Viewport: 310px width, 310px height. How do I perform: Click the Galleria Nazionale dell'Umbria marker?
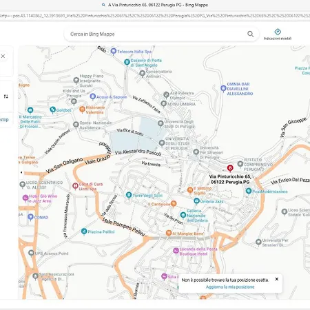(x=183, y=215)
